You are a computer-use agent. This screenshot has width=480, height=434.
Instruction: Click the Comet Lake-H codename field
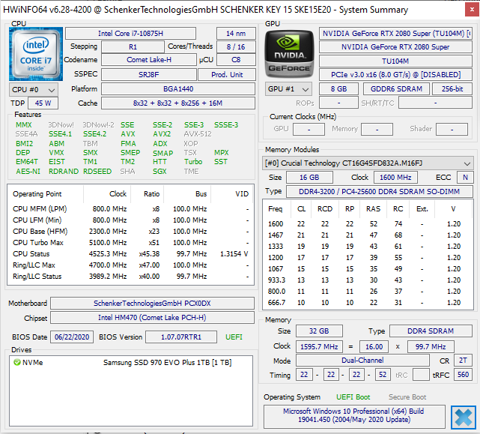[x=149, y=60]
